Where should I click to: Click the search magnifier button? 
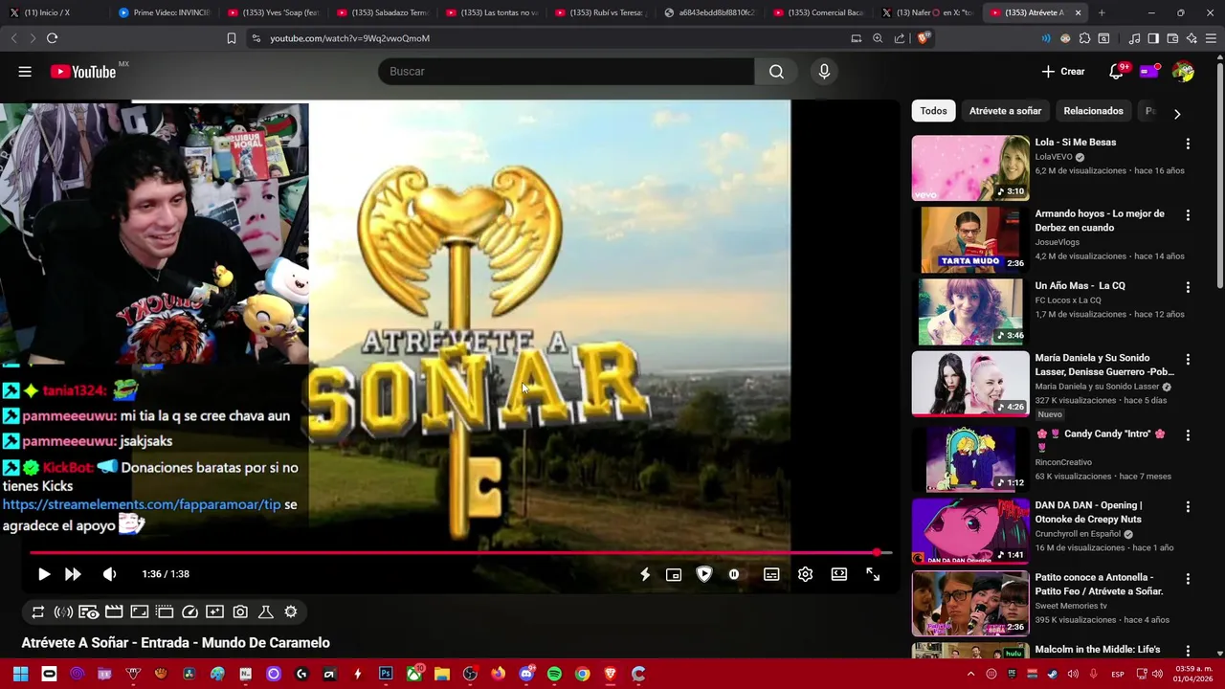776,72
